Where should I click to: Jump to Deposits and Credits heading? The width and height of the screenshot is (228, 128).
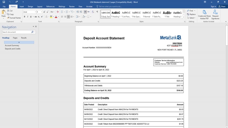tap(13, 49)
